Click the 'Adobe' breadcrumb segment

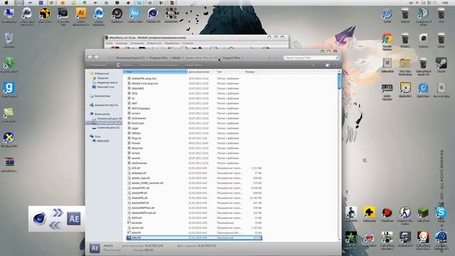tap(176, 58)
